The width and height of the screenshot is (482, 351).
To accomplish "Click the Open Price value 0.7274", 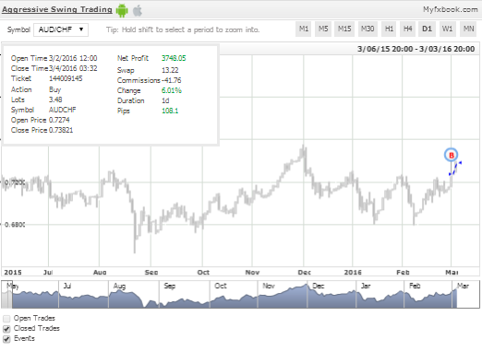I will tap(59, 120).
